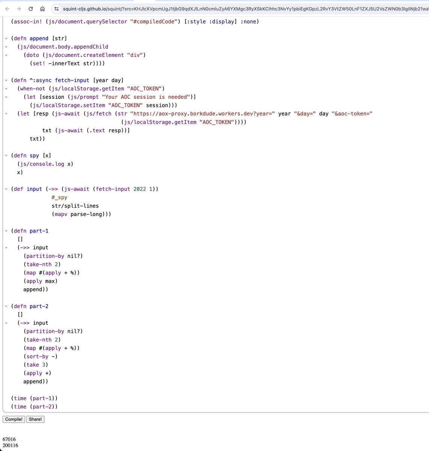Click the fetch-input 2022 1 call
This screenshot has height=451, width=429.
pos(124,189)
